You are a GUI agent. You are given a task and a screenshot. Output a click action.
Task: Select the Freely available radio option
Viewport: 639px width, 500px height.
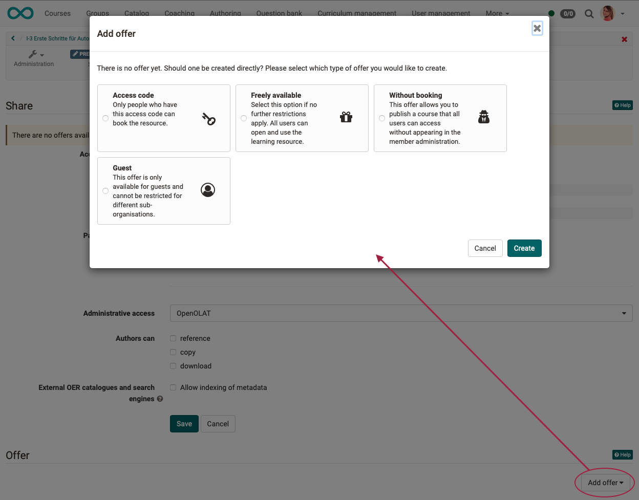tap(244, 118)
